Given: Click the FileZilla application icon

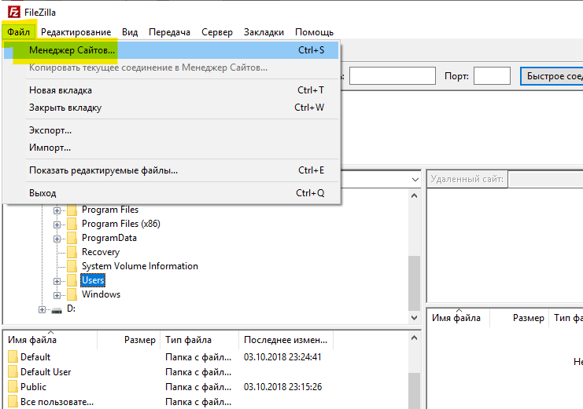Looking at the screenshot, I should click(14, 12).
